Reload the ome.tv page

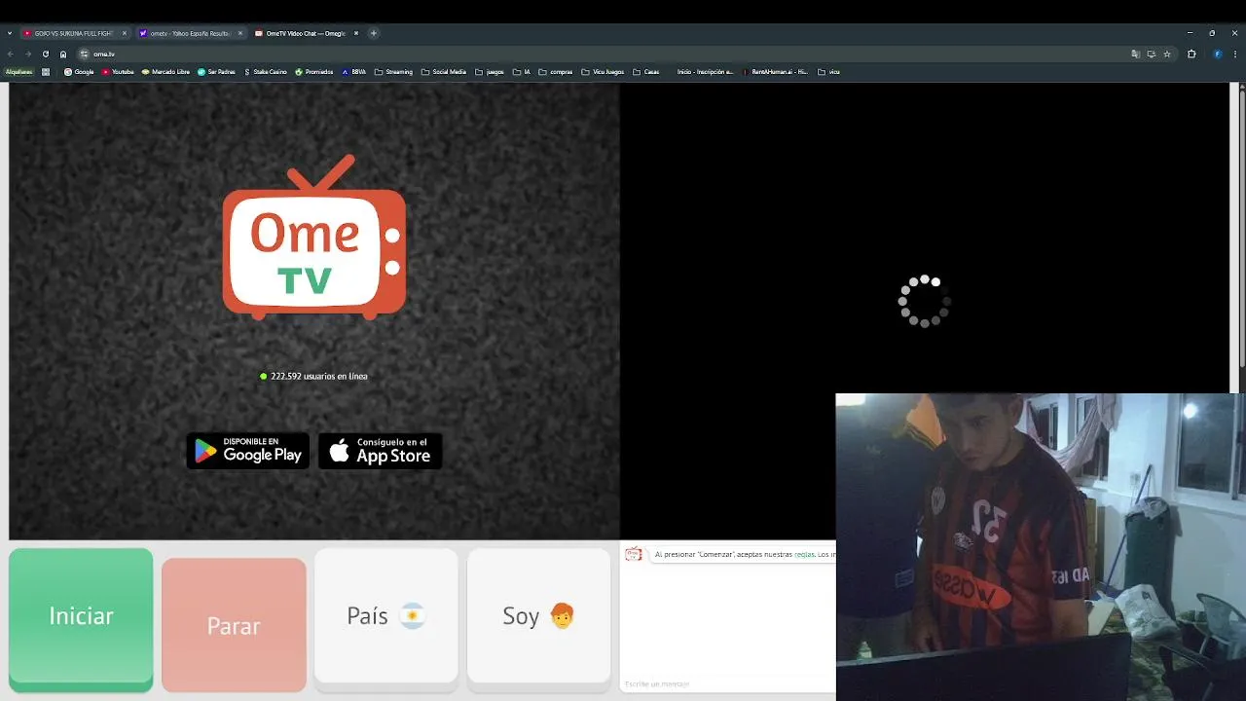(45, 54)
